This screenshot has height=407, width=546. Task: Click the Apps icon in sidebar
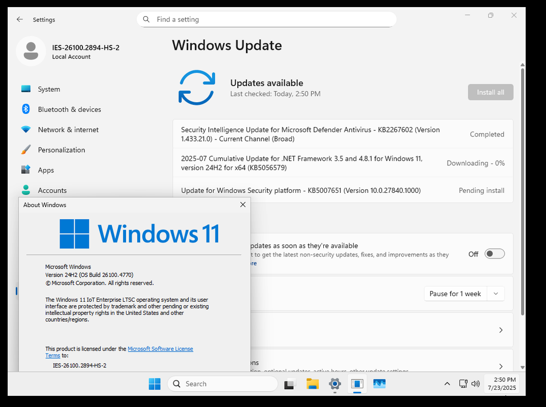pyautogui.click(x=26, y=170)
